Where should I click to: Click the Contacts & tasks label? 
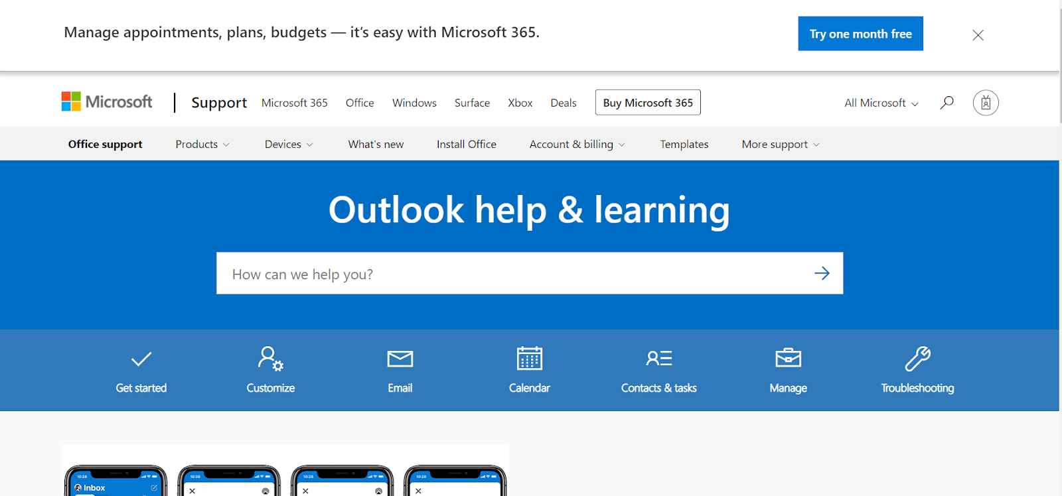click(659, 388)
